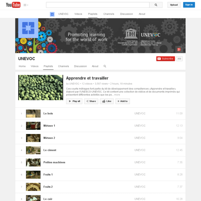The image size is (201, 201).
Task: Expand the description with more link
Action: coord(117,95)
